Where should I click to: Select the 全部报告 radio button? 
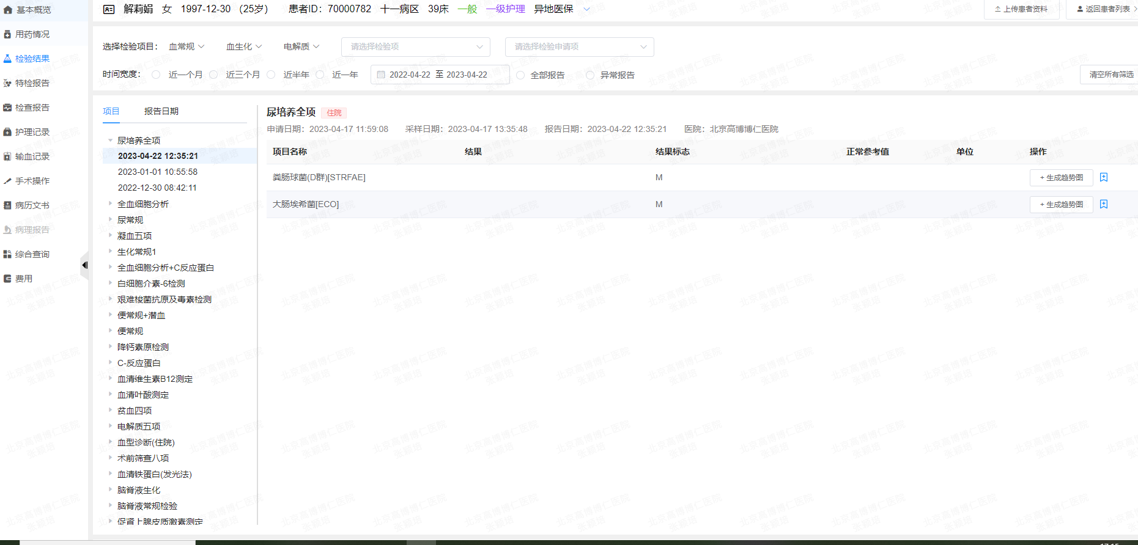(x=520, y=75)
